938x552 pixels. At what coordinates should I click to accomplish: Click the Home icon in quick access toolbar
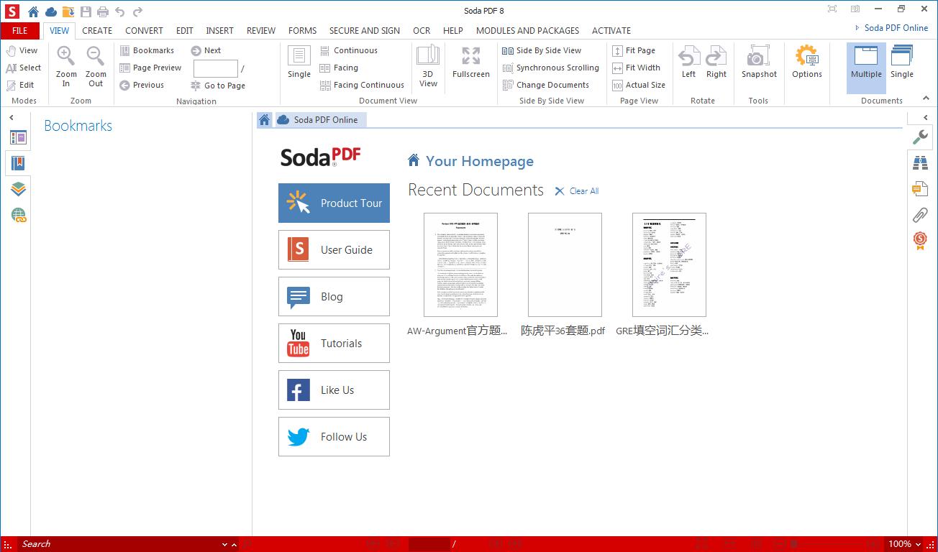pyautogui.click(x=33, y=11)
